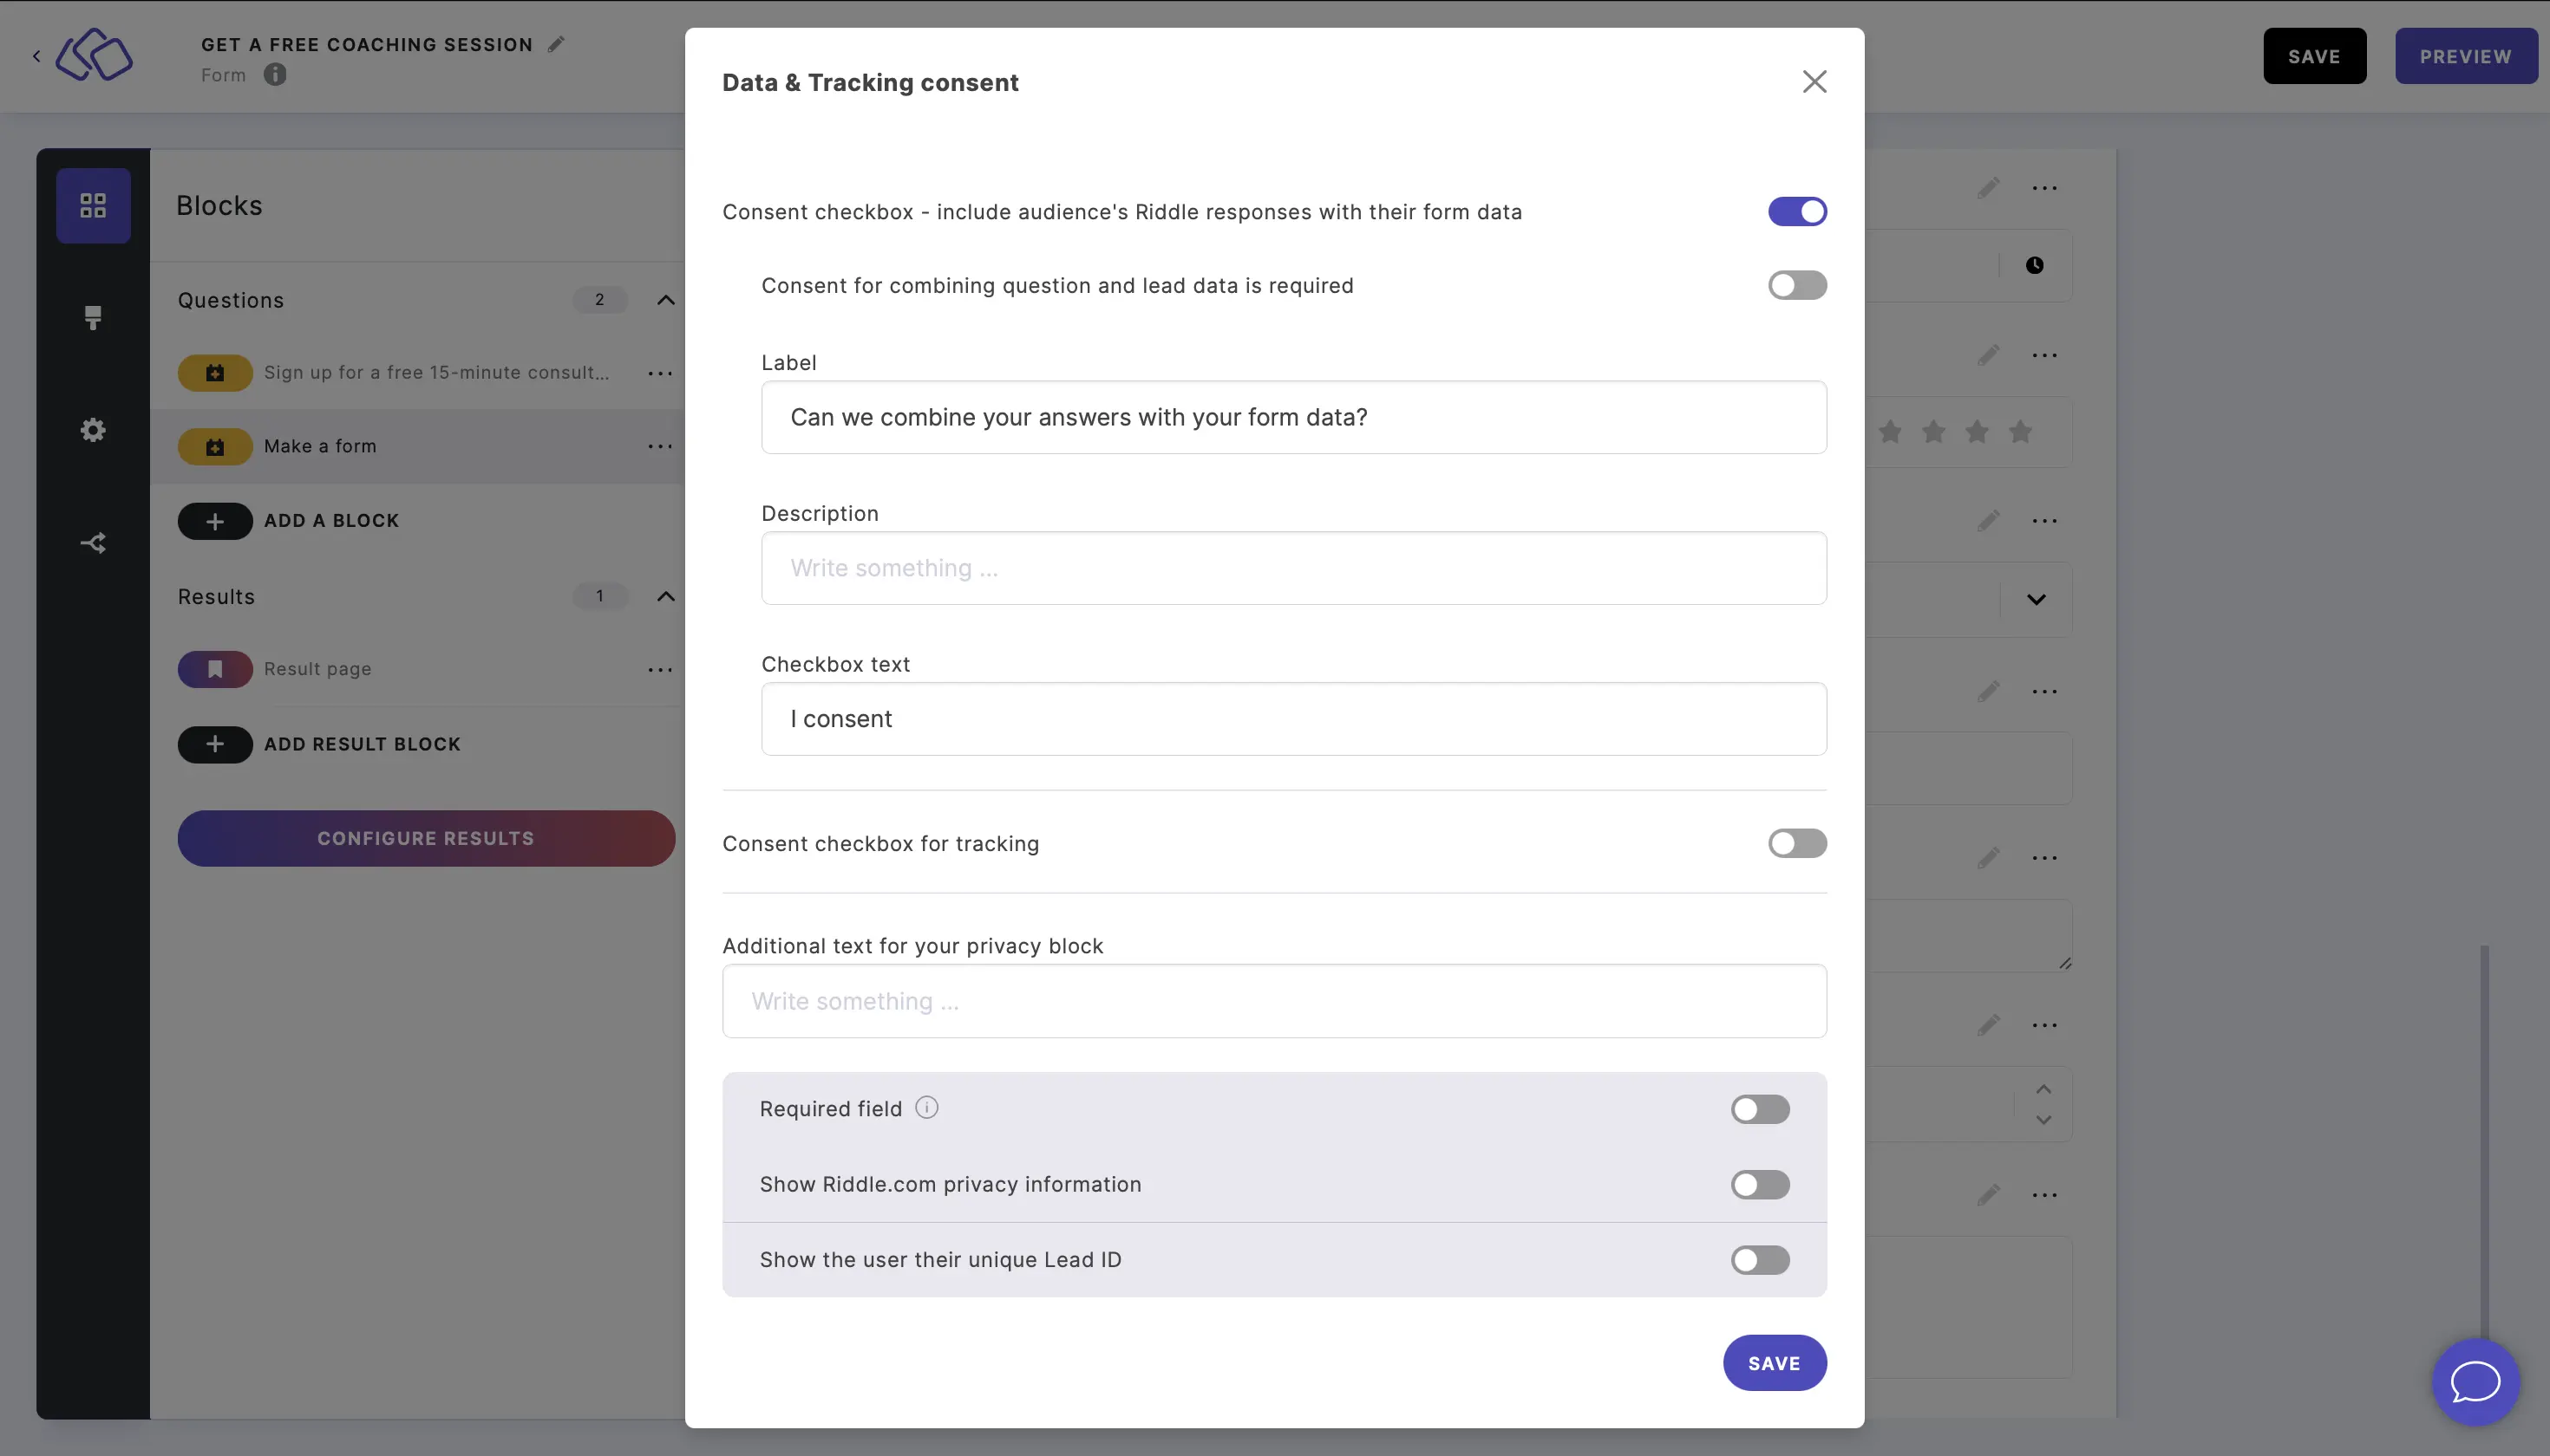Click the three-dot menu next to Make a form
The image size is (2550, 1456).
[x=657, y=446]
